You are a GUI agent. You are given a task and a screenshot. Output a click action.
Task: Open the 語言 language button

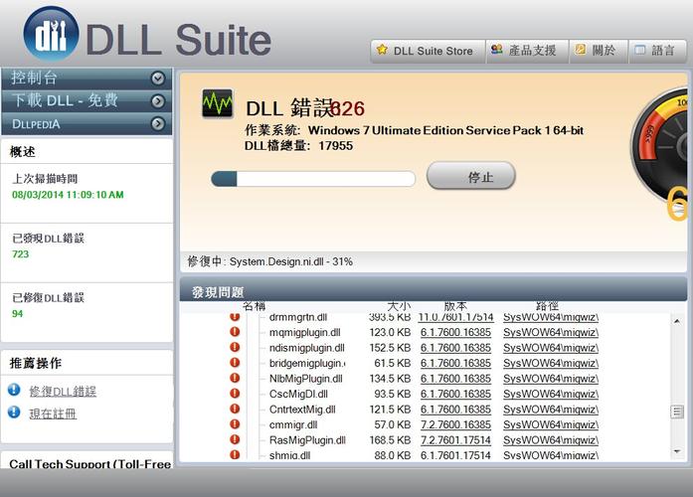click(x=657, y=51)
